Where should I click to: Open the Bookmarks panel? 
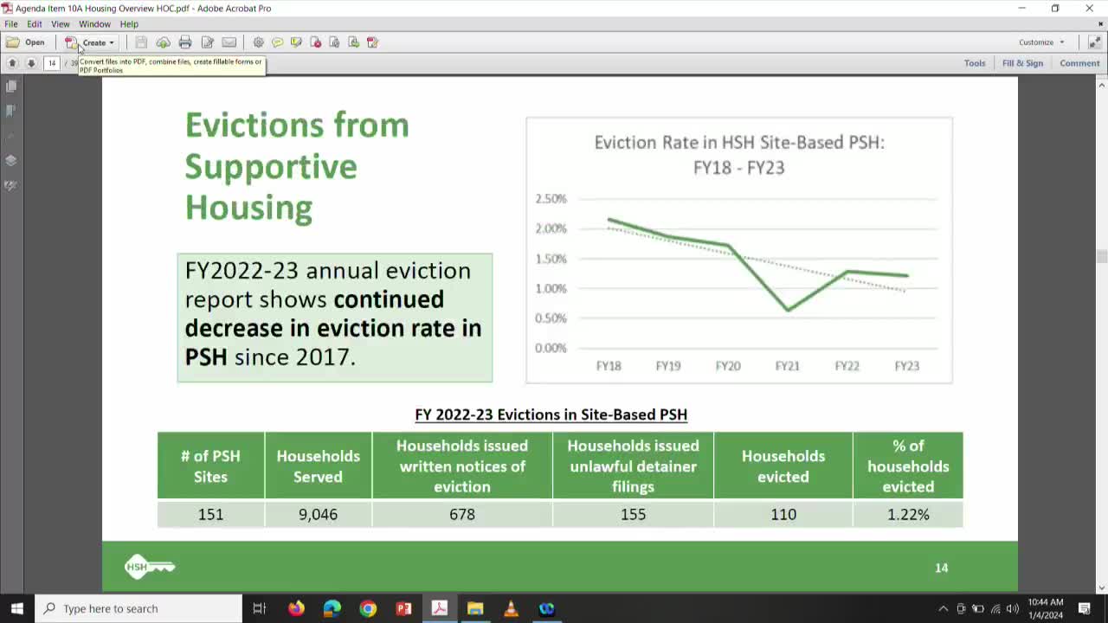point(11,111)
